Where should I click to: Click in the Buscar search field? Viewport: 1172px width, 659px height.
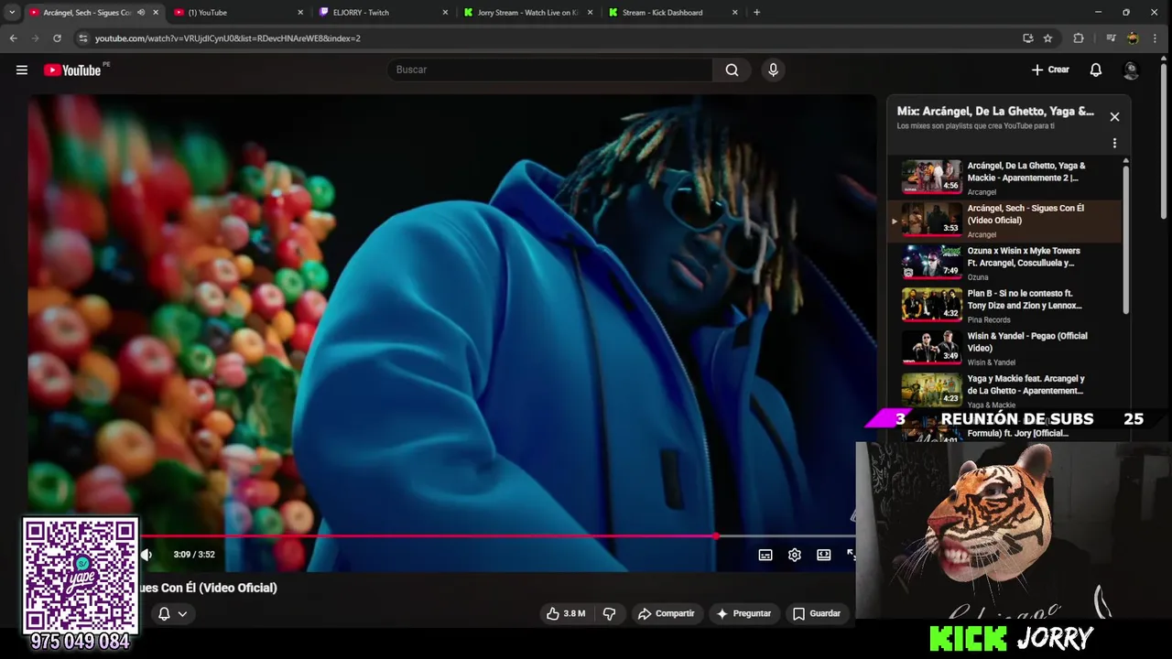[x=549, y=70]
